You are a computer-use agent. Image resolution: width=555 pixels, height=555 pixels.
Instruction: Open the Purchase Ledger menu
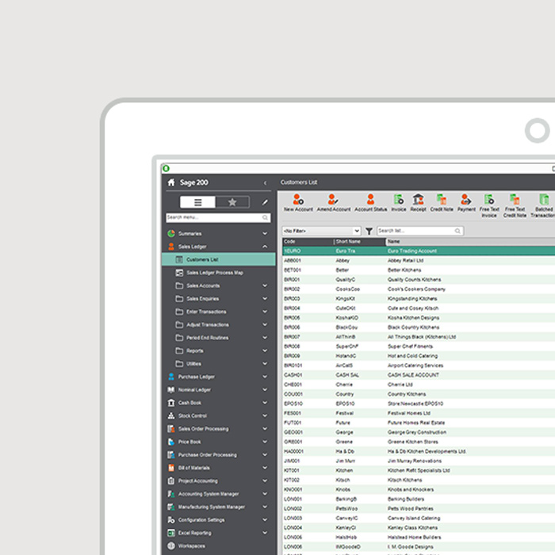point(218,377)
